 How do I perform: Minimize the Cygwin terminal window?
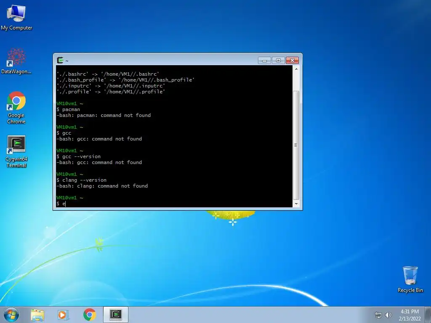(264, 61)
